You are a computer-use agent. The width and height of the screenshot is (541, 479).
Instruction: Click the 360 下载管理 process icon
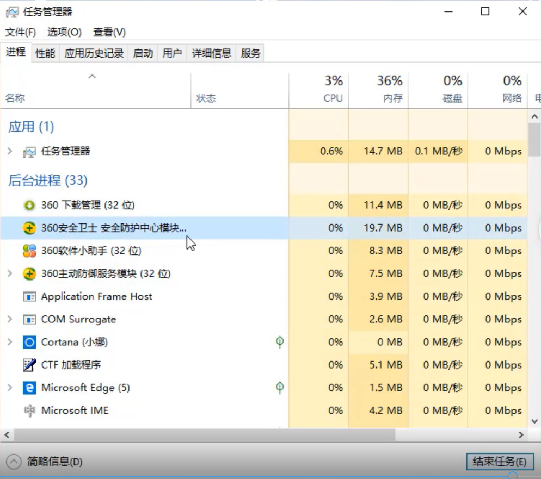(x=29, y=206)
